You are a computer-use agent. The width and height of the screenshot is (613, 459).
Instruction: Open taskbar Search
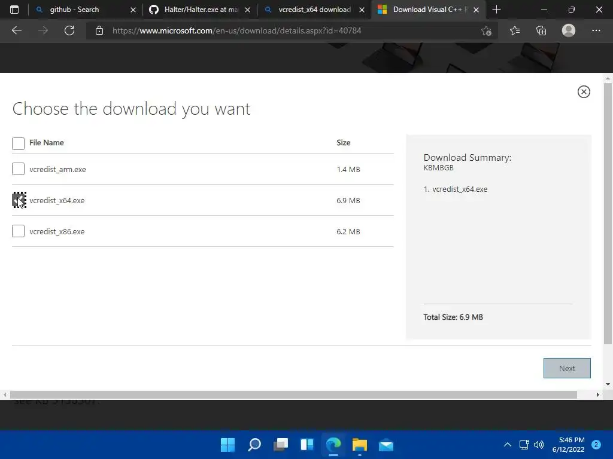click(x=254, y=445)
